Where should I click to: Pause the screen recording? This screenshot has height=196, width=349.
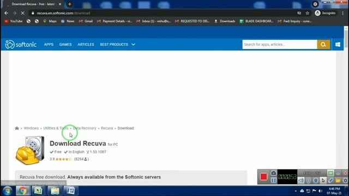pos(274,180)
